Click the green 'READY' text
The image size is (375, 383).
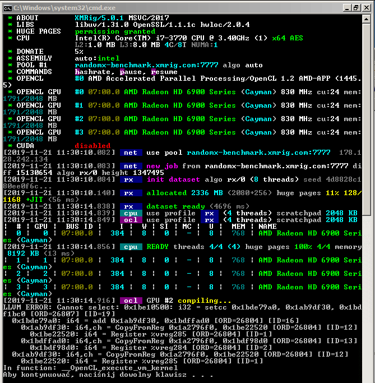[x=158, y=247]
